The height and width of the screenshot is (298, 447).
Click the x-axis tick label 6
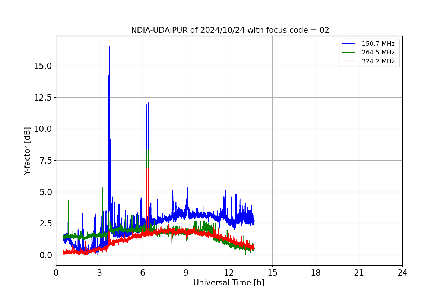[x=142, y=273]
